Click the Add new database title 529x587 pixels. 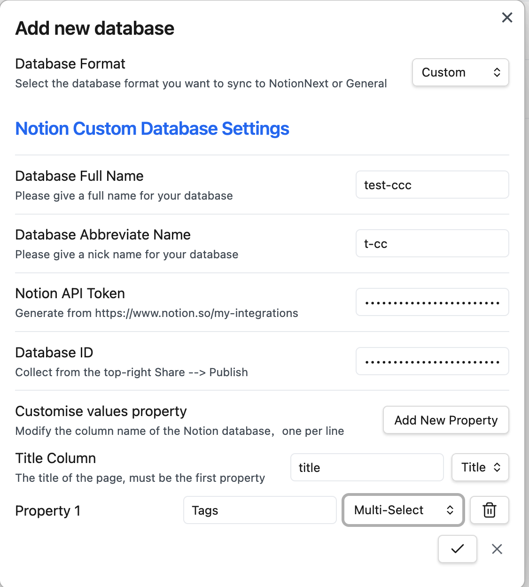[95, 29]
